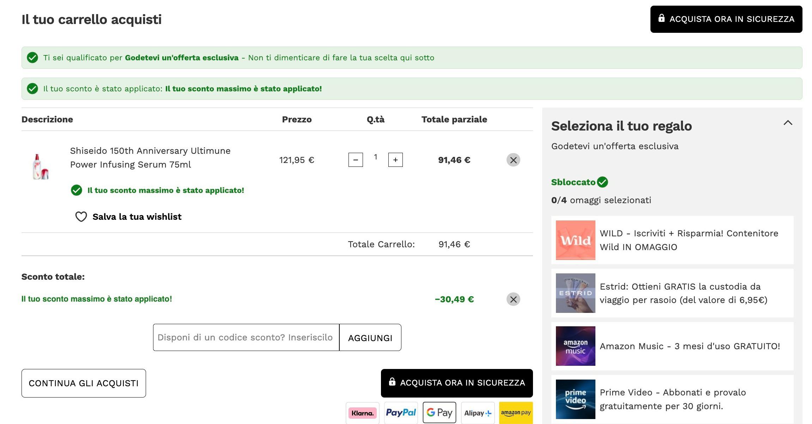This screenshot has height=424, width=812.
Task: Select the Prime Video 30 days gift
Action: (672, 399)
